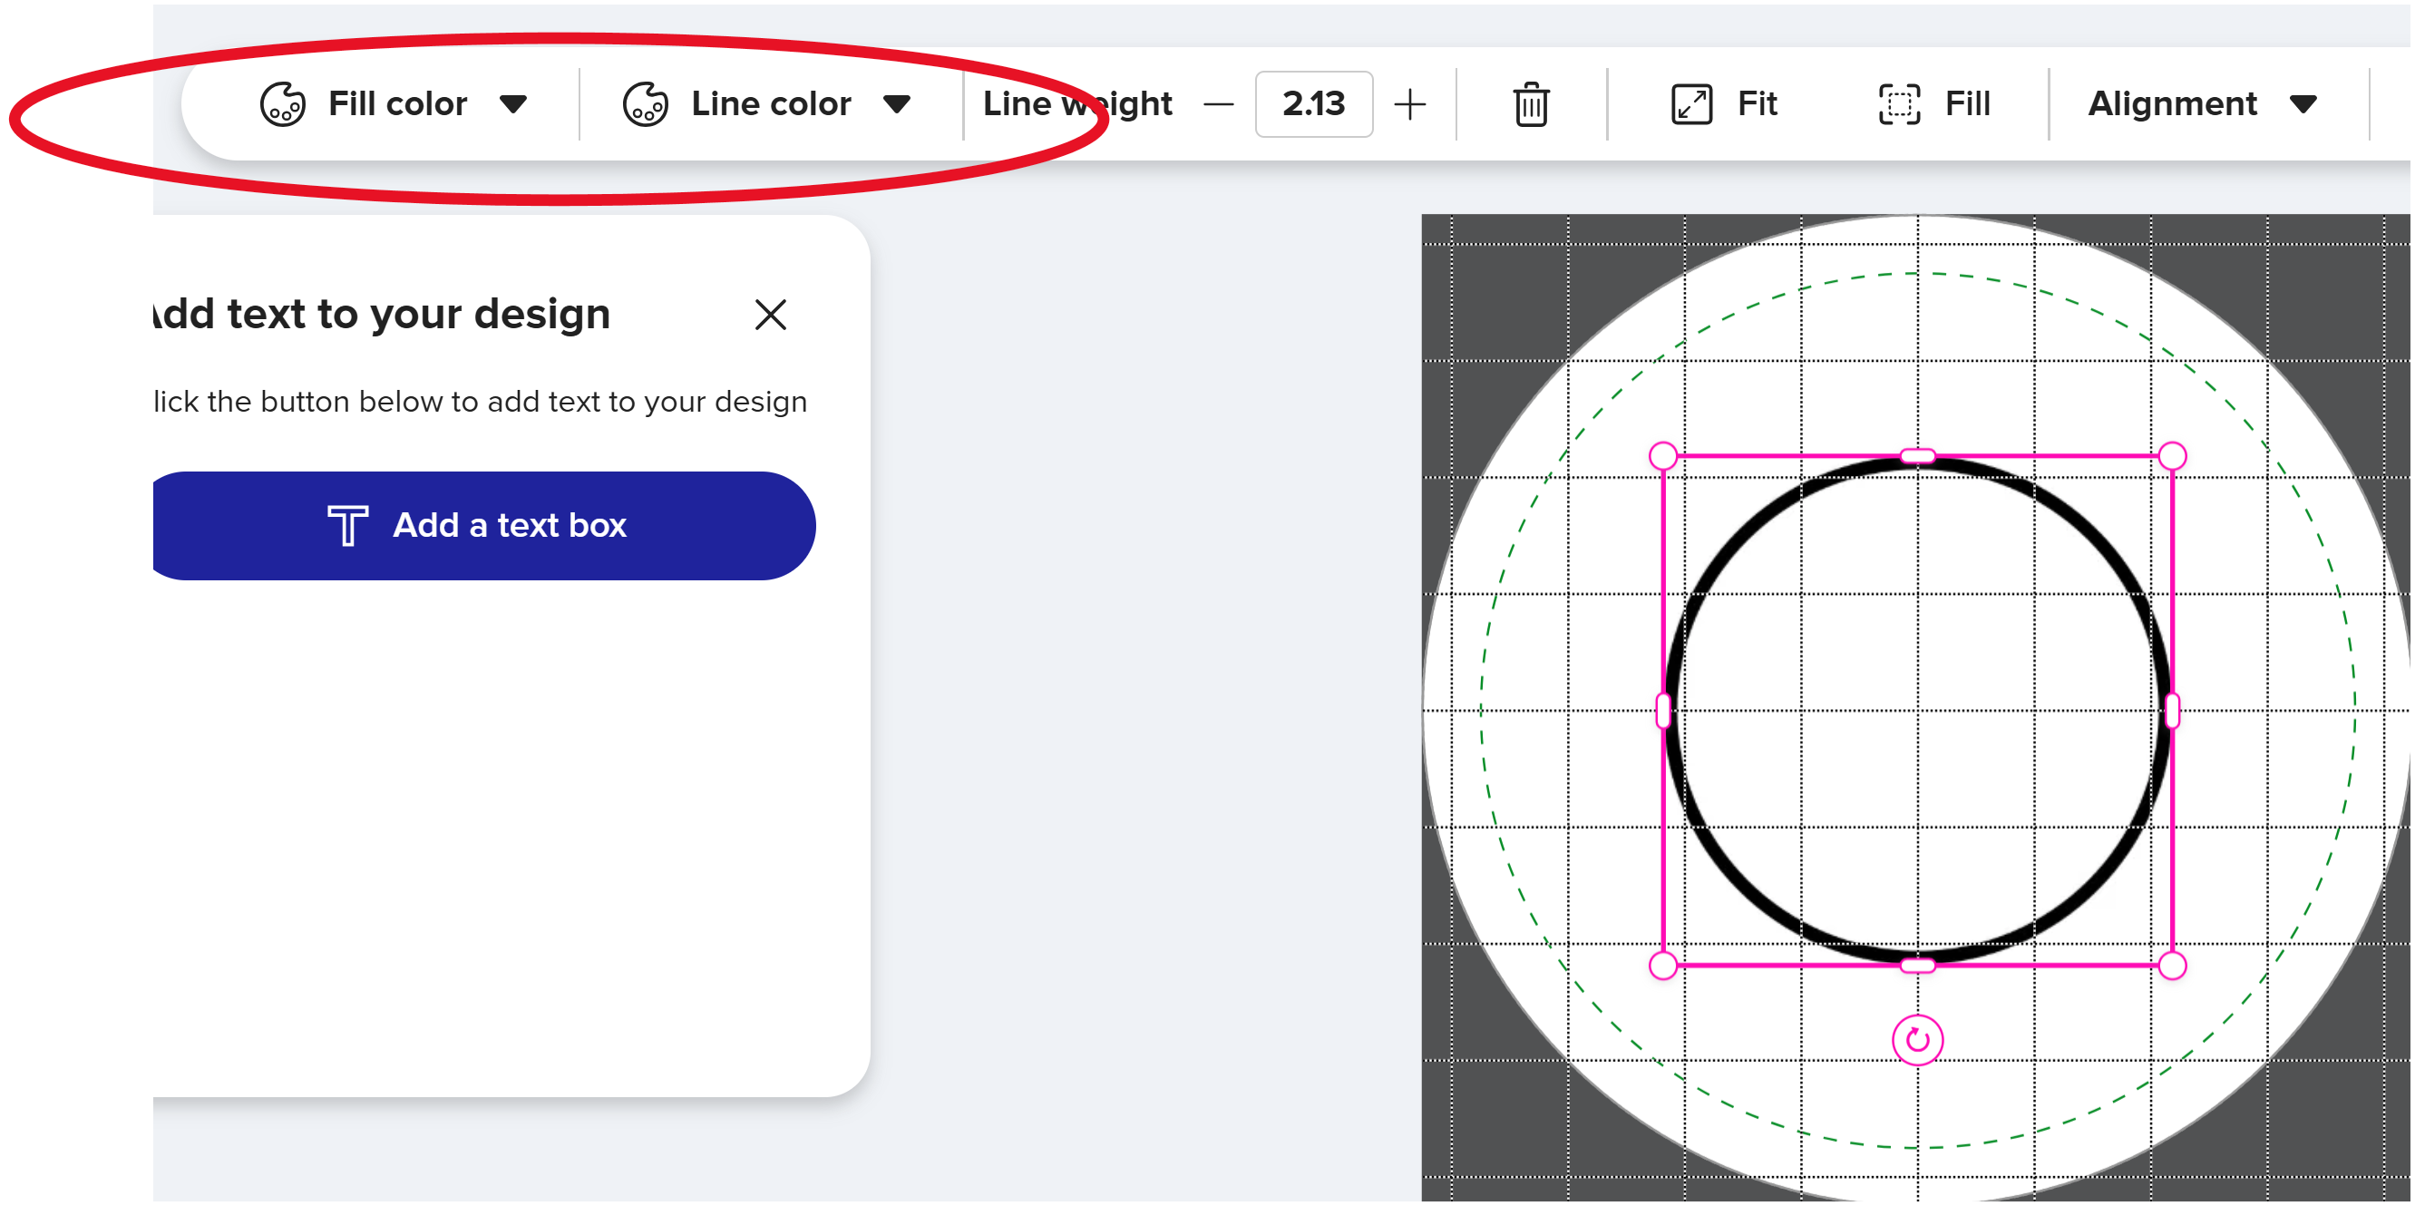Click the Add a text box button

click(482, 526)
